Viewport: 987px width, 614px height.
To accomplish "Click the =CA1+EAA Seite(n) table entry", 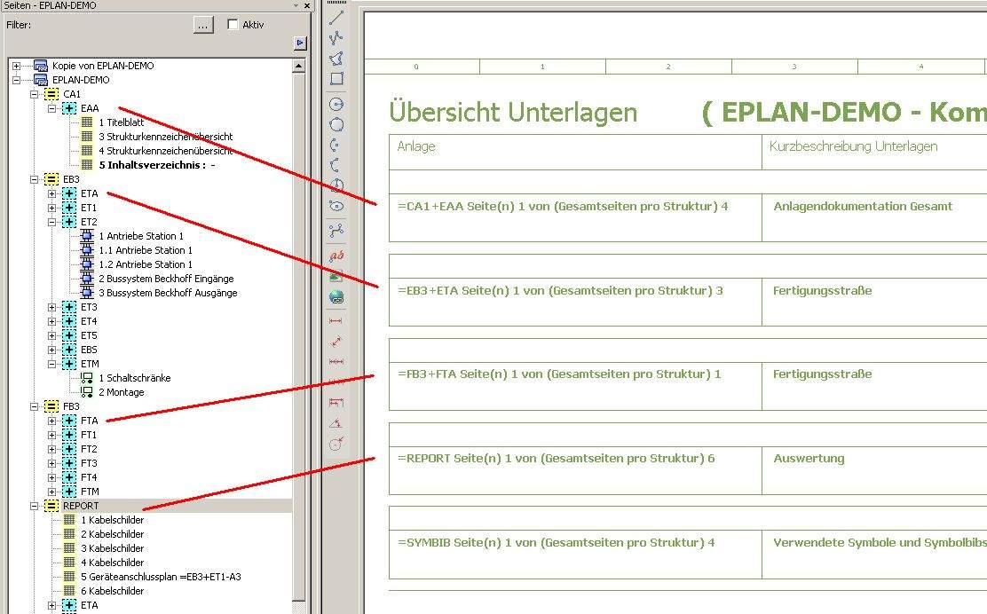I will pyautogui.click(x=563, y=207).
